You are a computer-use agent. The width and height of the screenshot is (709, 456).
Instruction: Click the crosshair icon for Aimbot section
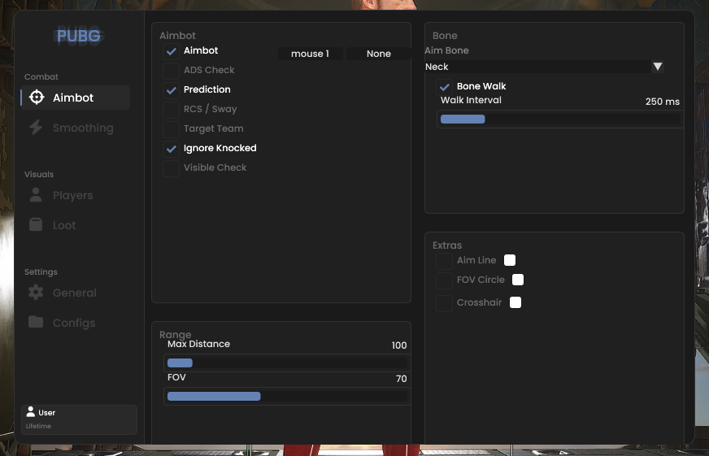(x=36, y=98)
